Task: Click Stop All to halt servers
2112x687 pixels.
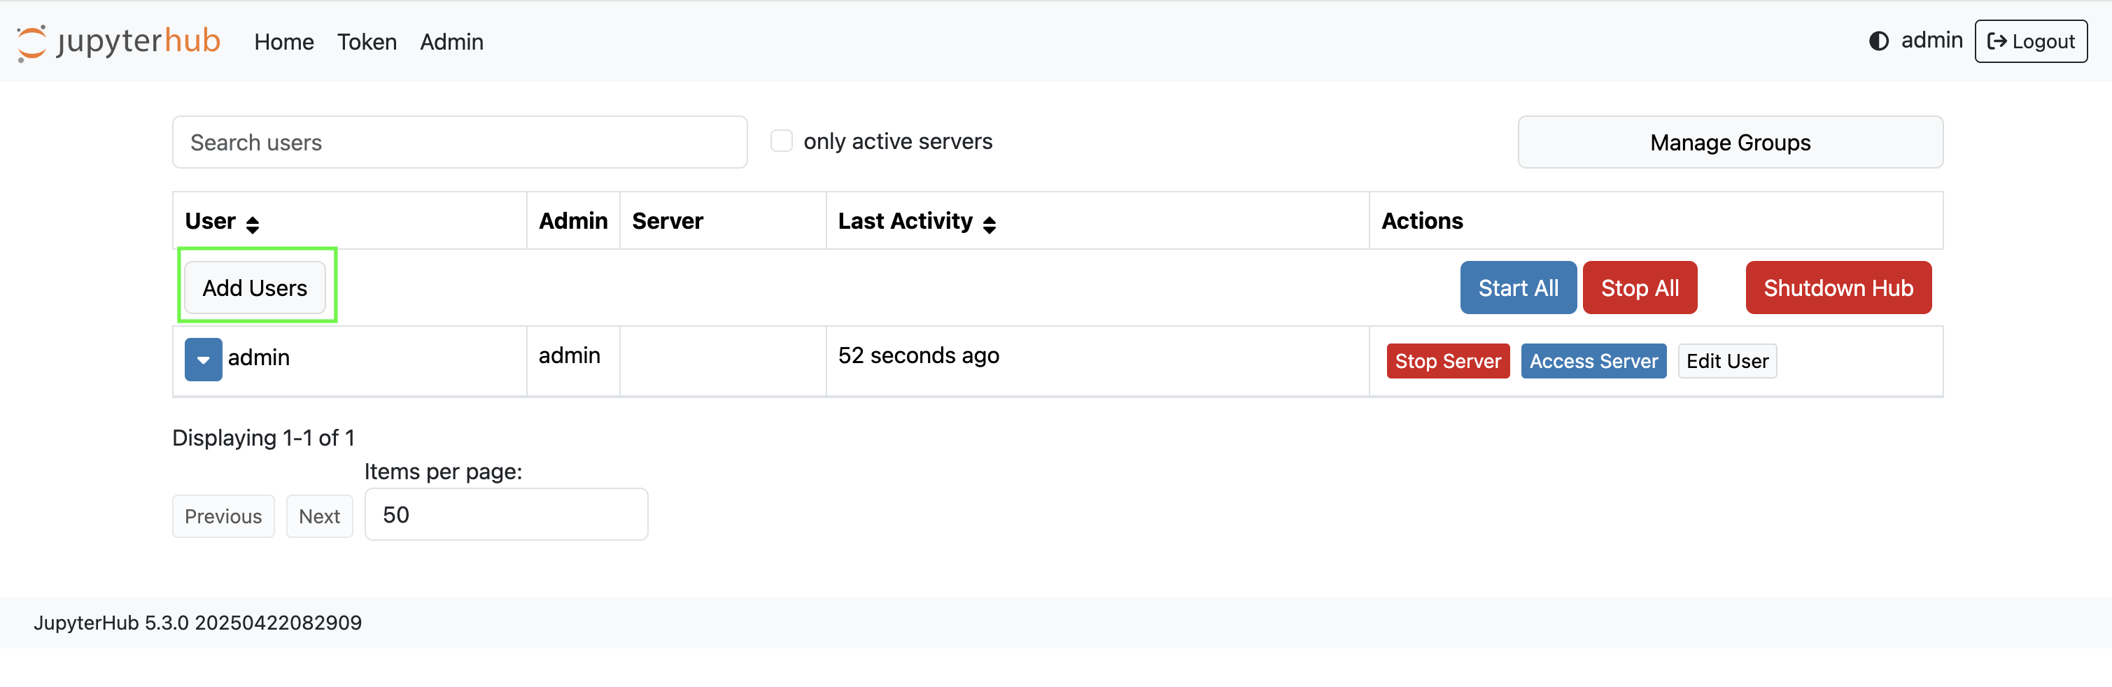Action: [x=1640, y=287]
